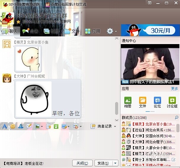Click the chat scroll-to-bottom arrow
Image resolution: width=180 pixels, height=168 pixels.
[x=117, y=120]
